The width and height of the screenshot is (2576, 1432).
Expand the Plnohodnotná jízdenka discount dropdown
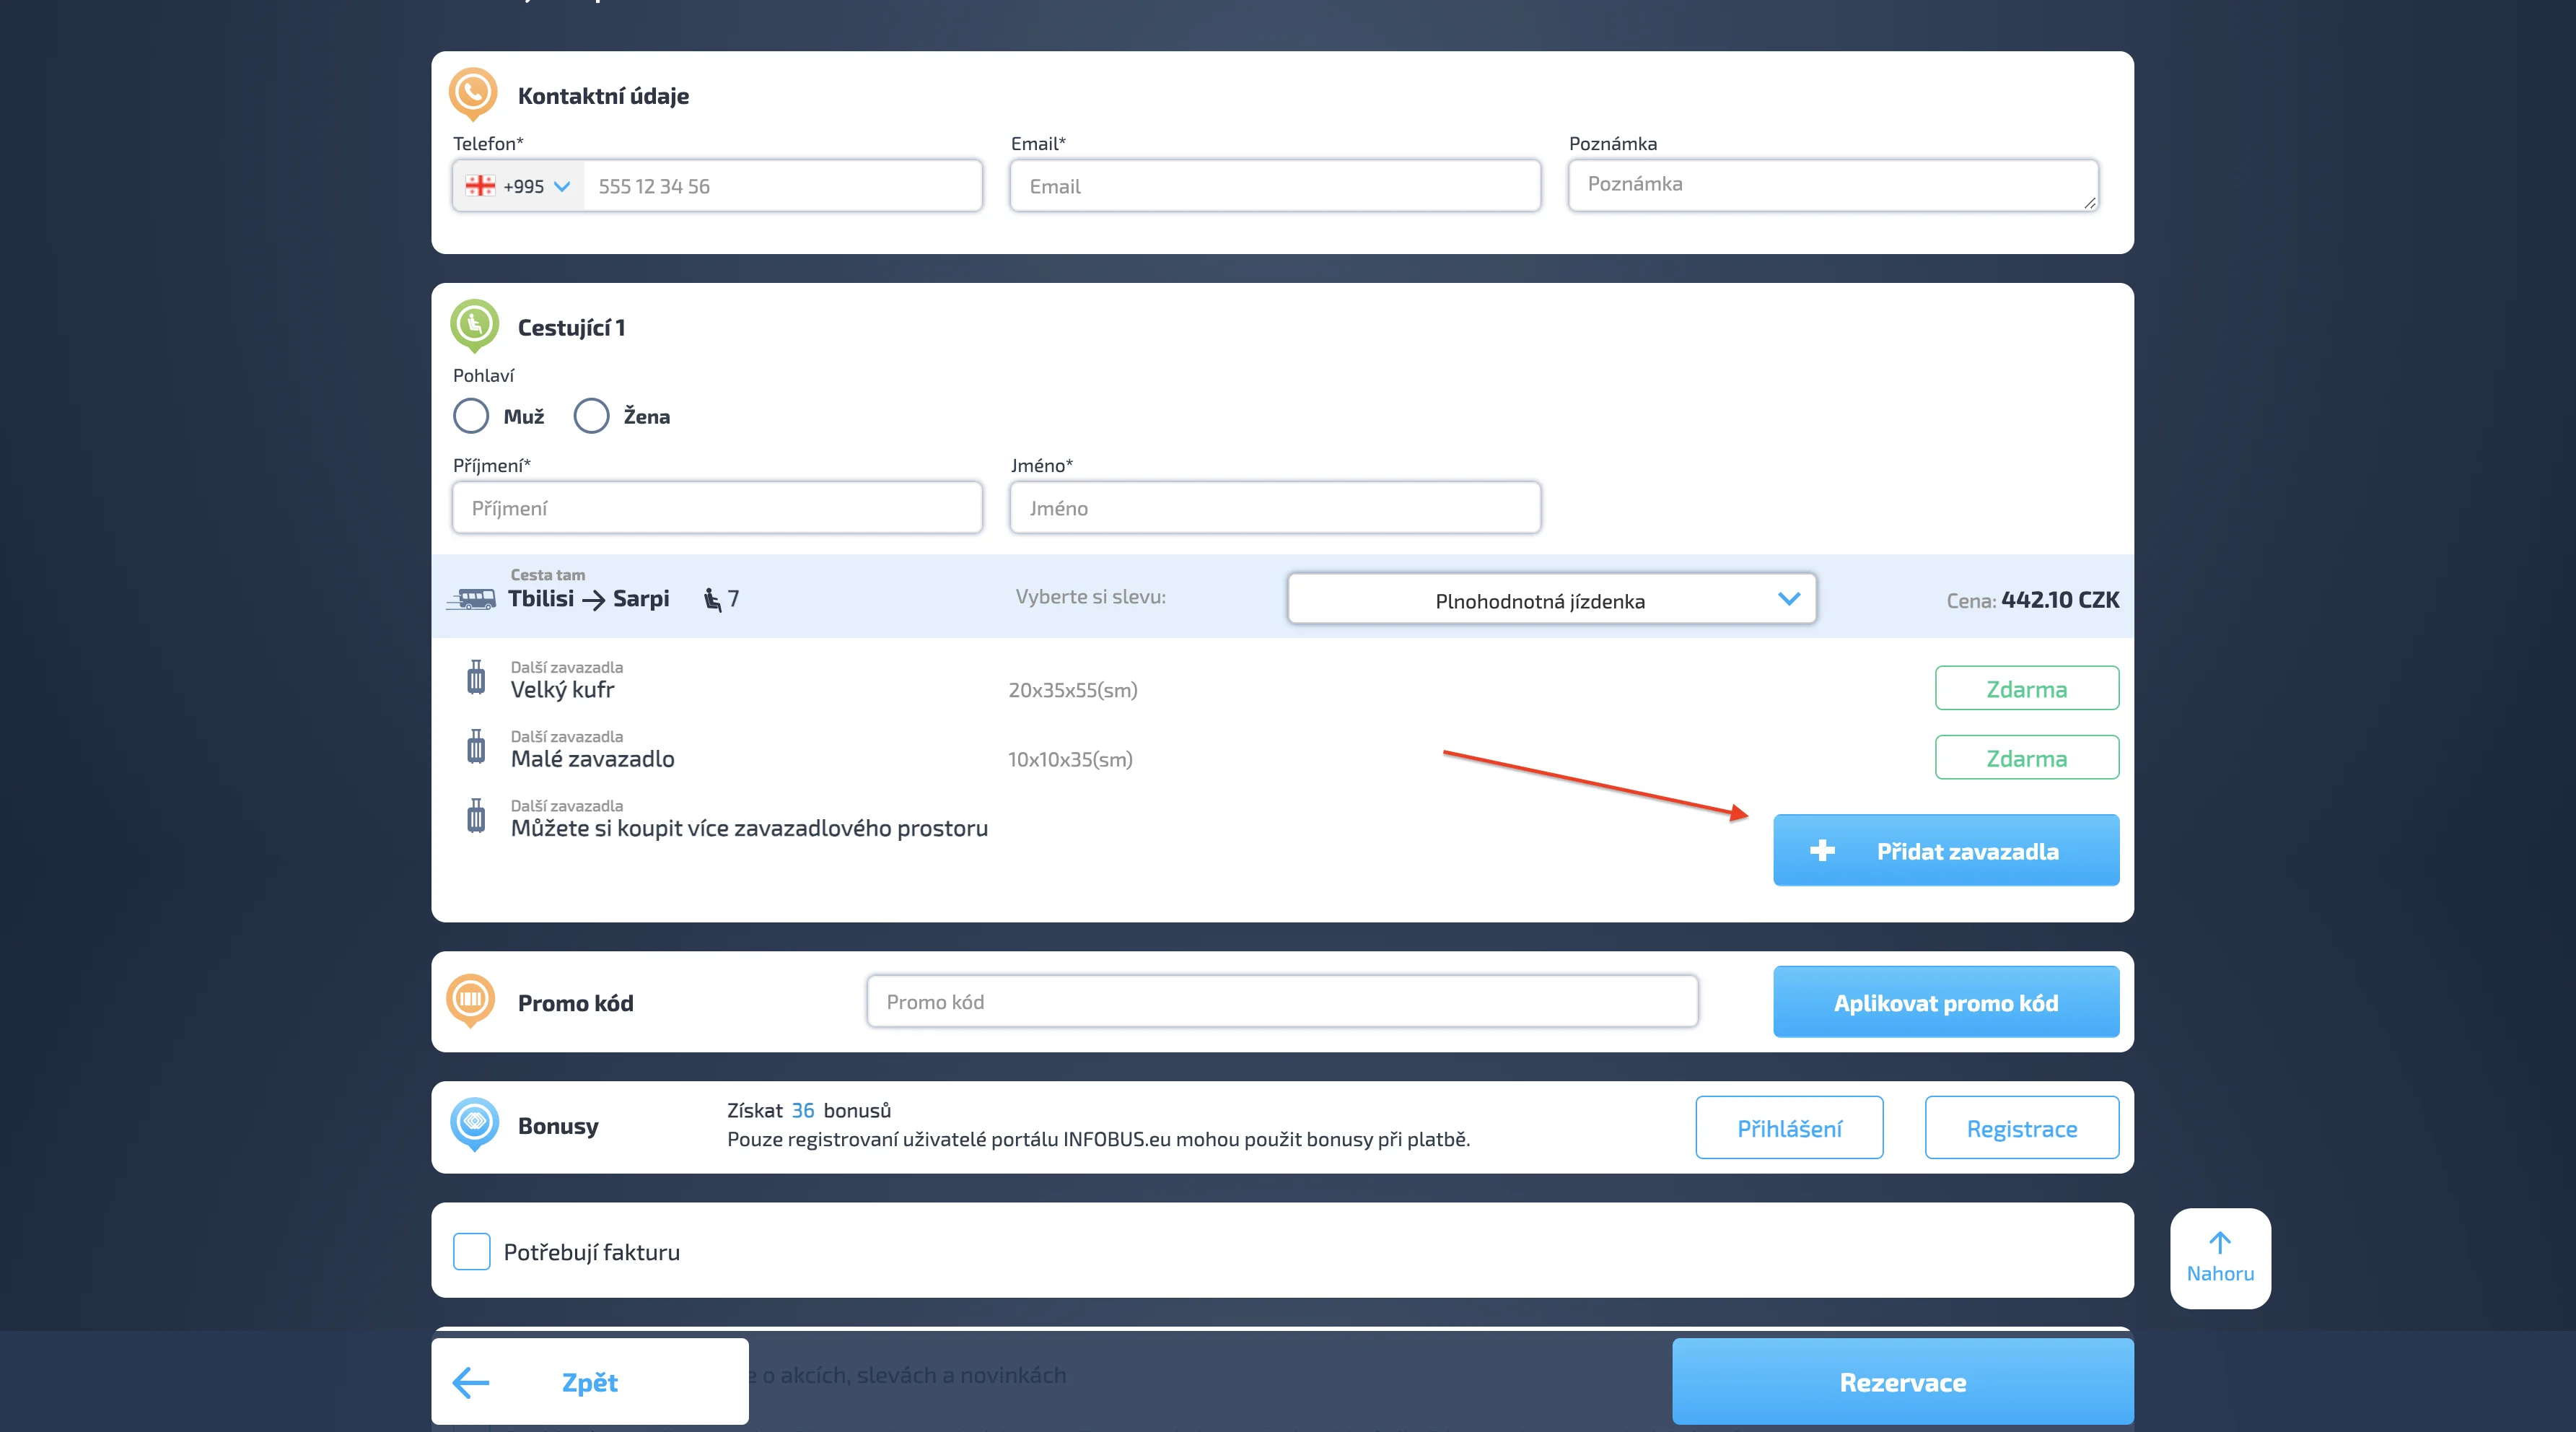(1551, 599)
